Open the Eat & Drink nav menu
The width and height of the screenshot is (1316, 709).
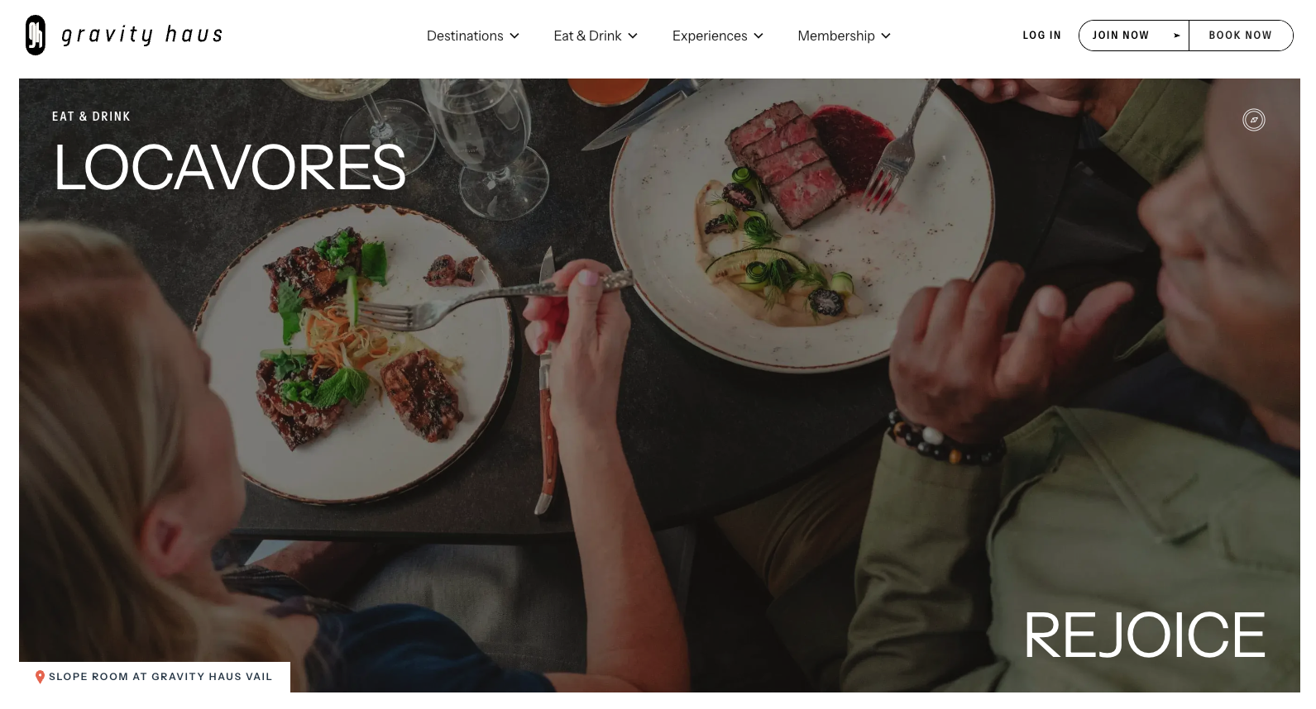pos(587,36)
